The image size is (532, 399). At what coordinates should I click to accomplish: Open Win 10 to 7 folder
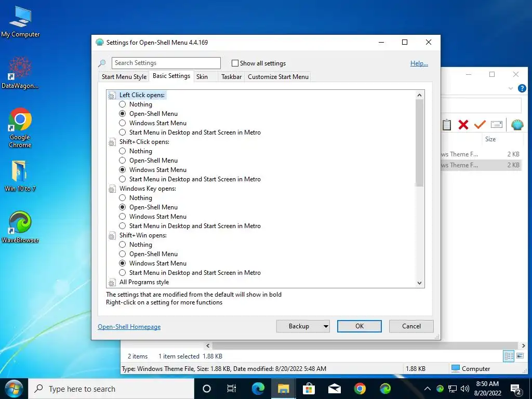point(20,176)
